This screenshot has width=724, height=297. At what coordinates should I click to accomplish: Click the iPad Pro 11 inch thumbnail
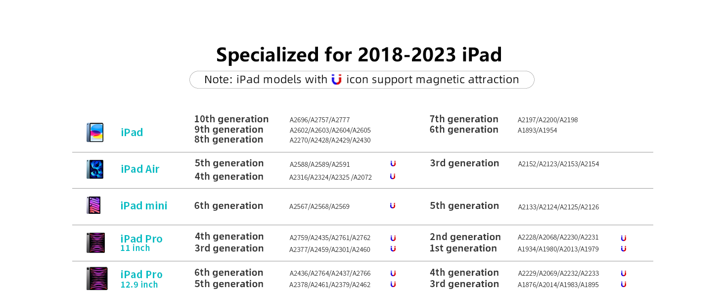point(95,243)
